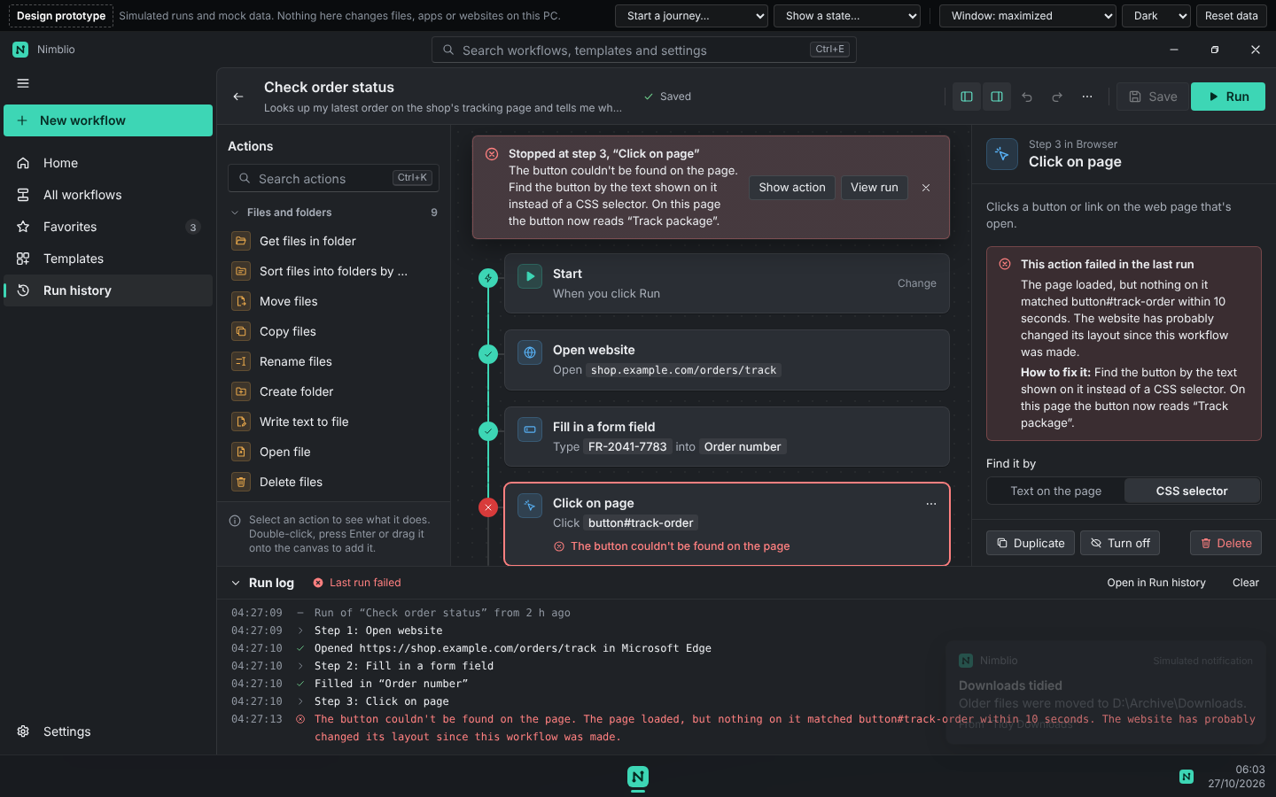Collapse the Run log panel
Image resolution: width=1276 pixels, height=797 pixels.
point(236,583)
